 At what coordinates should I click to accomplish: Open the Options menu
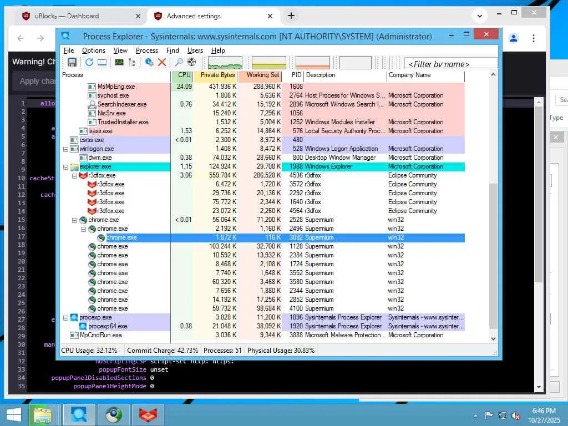point(93,50)
